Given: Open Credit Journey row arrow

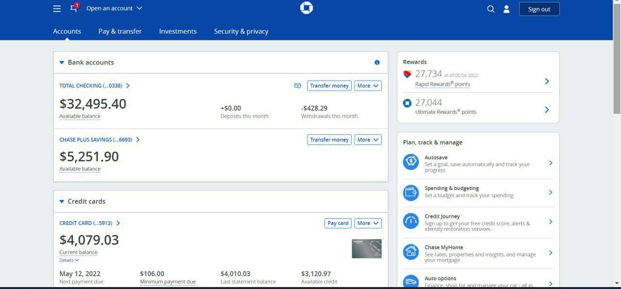Looking at the screenshot, I should 551,222.
